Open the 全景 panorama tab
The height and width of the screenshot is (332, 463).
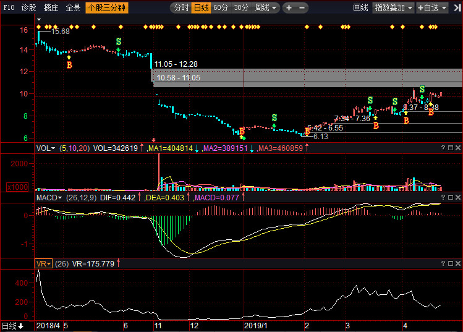click(73, 8)
